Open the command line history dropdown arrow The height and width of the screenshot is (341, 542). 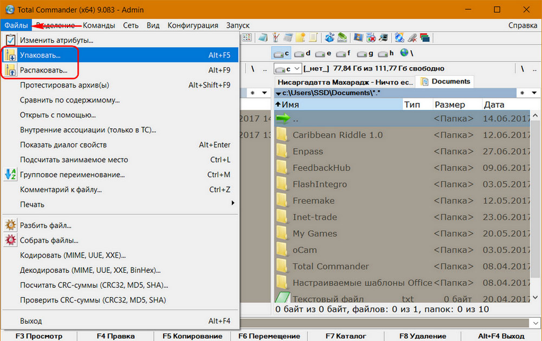pos(535,323)
